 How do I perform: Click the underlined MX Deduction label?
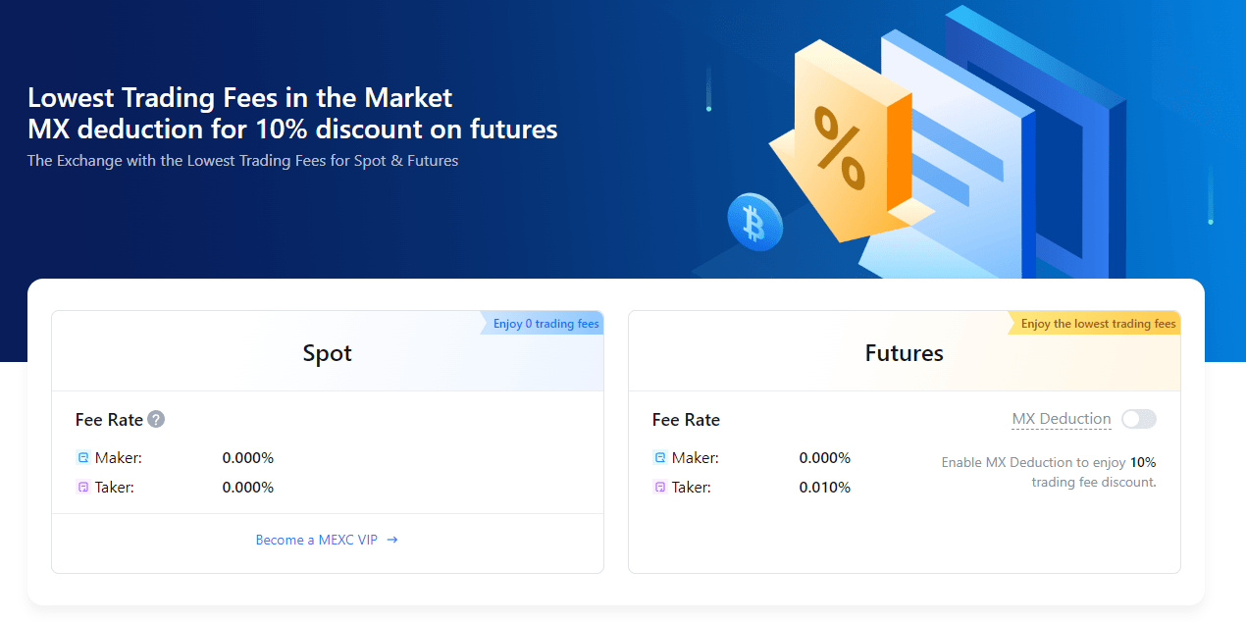point(1062,419)
